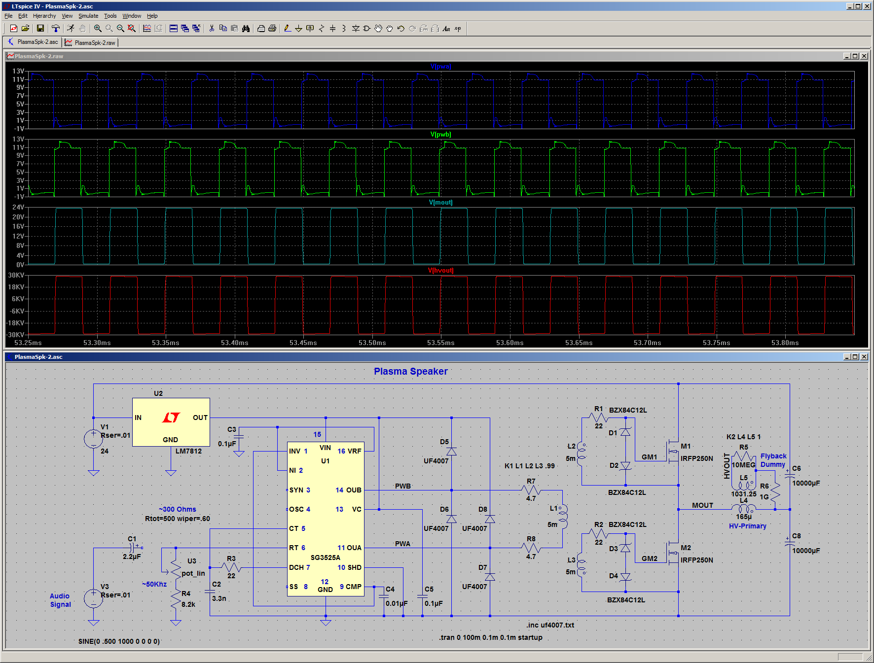
Task: Run the simulation with the running man icon
Action: (x=71, y=29)
